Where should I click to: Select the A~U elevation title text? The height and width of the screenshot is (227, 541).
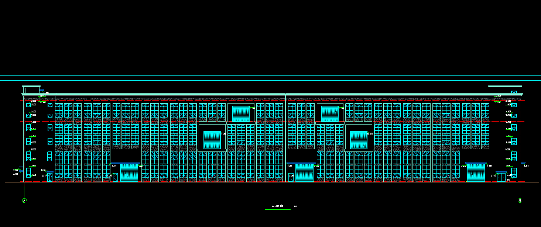coord(277,206)
